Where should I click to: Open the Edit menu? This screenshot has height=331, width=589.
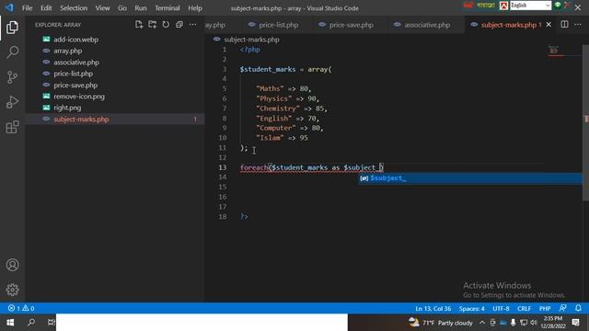(x=46, y=8)
